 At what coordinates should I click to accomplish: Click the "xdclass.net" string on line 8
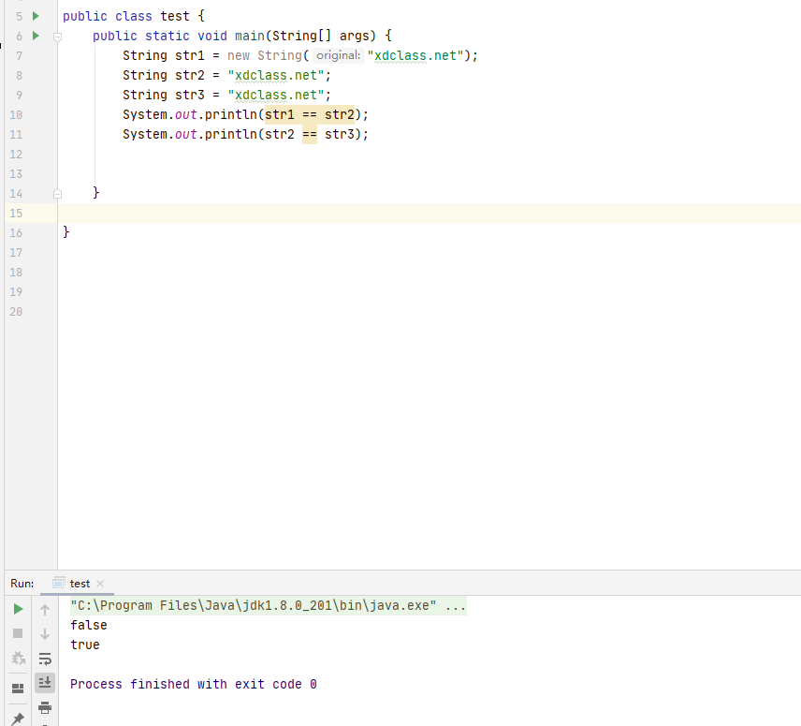click(276, 75)
